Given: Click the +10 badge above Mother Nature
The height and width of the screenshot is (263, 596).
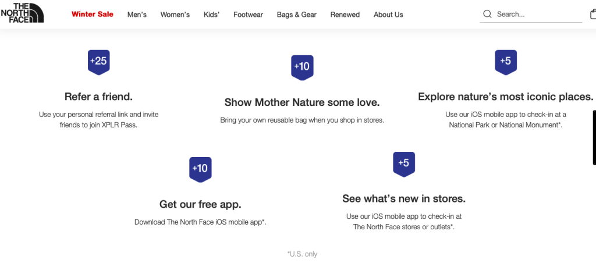Looking at the screenshot, I should pyautogui.click(x=301, y=67).
